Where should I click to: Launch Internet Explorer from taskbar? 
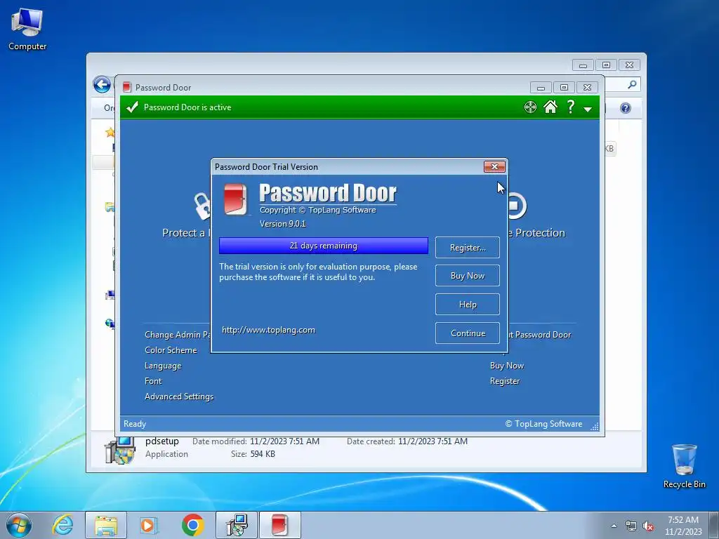(x=62, y=525)
